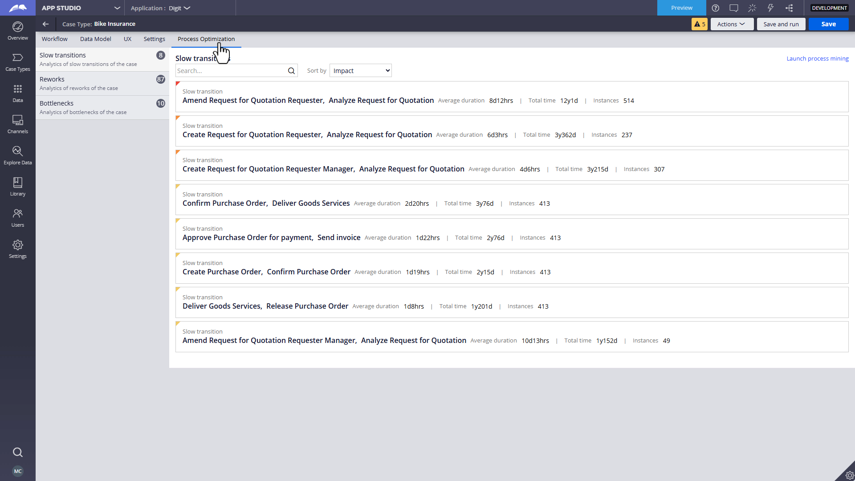Switch to the UX tab
This screenshot has height=481, width=855.
[128, 39]
